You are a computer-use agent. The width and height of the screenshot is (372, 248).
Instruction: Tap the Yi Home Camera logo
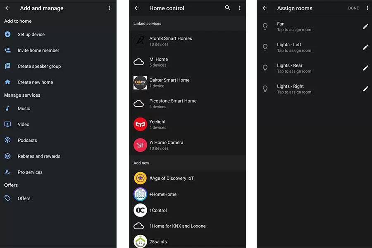tap(140, 145)
